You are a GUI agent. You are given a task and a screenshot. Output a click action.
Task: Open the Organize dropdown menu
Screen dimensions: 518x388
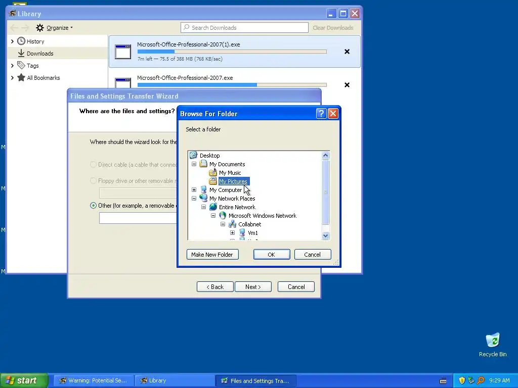click(x=60, y=28)
